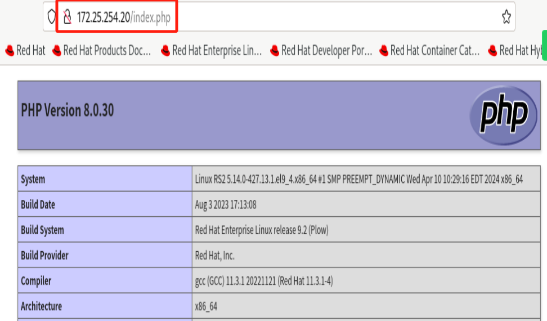Open the Red Hat Enterprise Lin... bookmark
The width and height of the screenshot is (547, 321).
212,51
